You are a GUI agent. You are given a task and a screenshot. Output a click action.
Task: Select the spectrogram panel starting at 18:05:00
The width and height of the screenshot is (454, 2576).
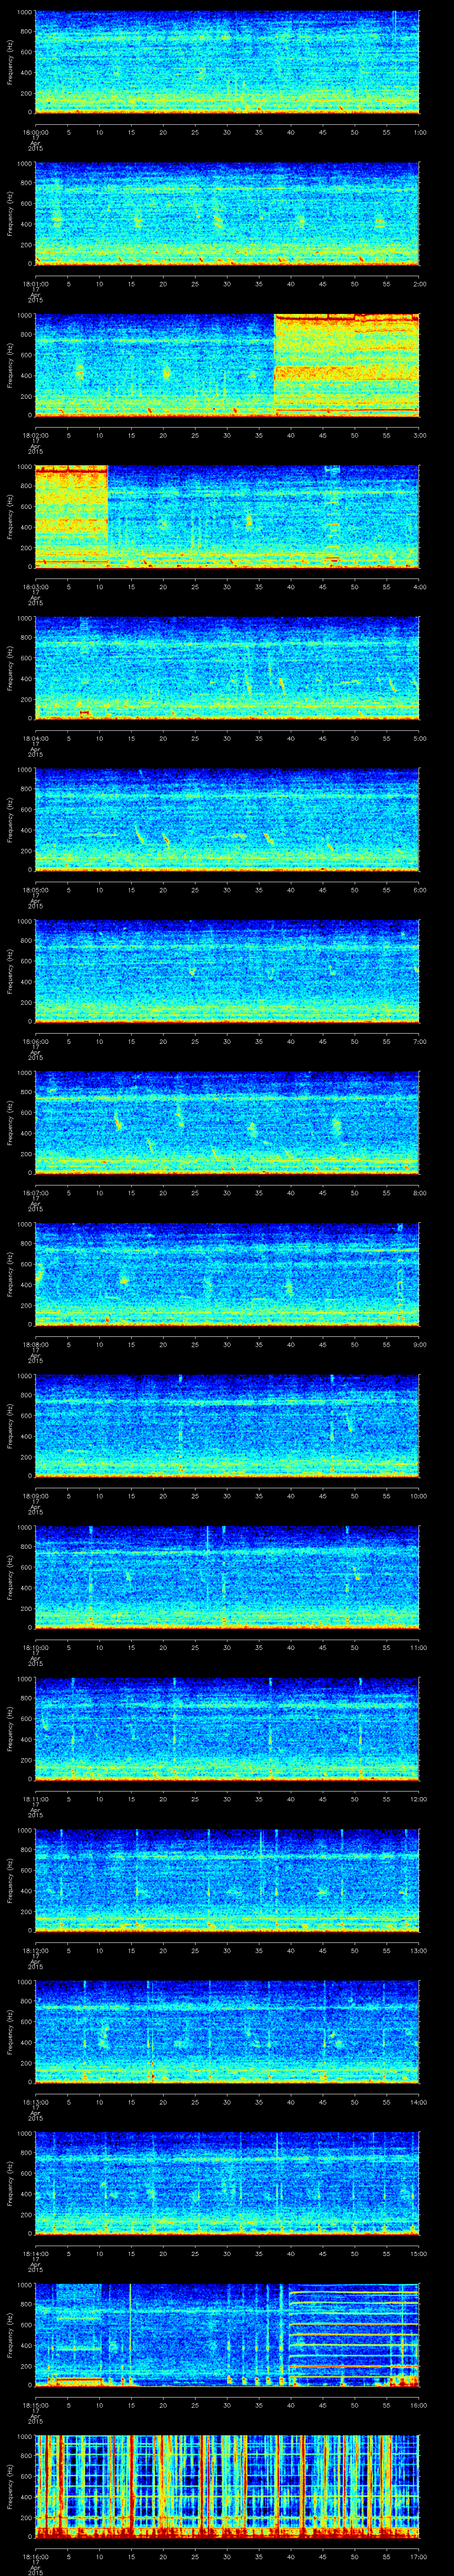(x=227, y=819)
